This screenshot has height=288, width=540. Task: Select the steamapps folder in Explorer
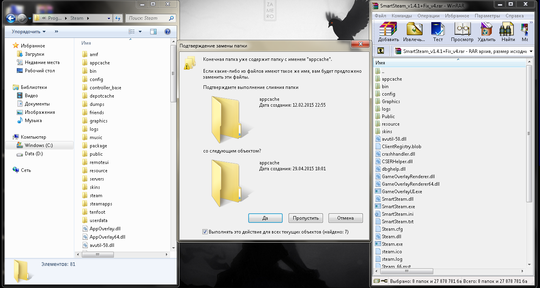coord(100,204)
